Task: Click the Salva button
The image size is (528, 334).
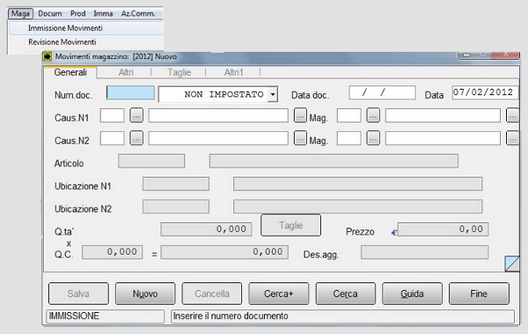Action: tap(78, 294)
